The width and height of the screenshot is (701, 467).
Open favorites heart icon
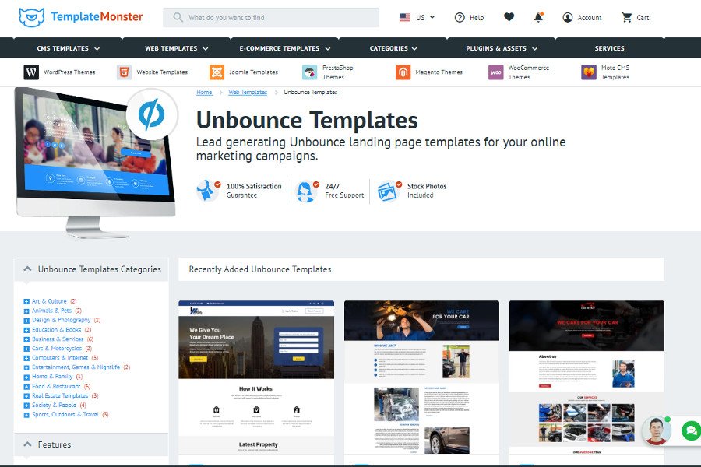509,17
